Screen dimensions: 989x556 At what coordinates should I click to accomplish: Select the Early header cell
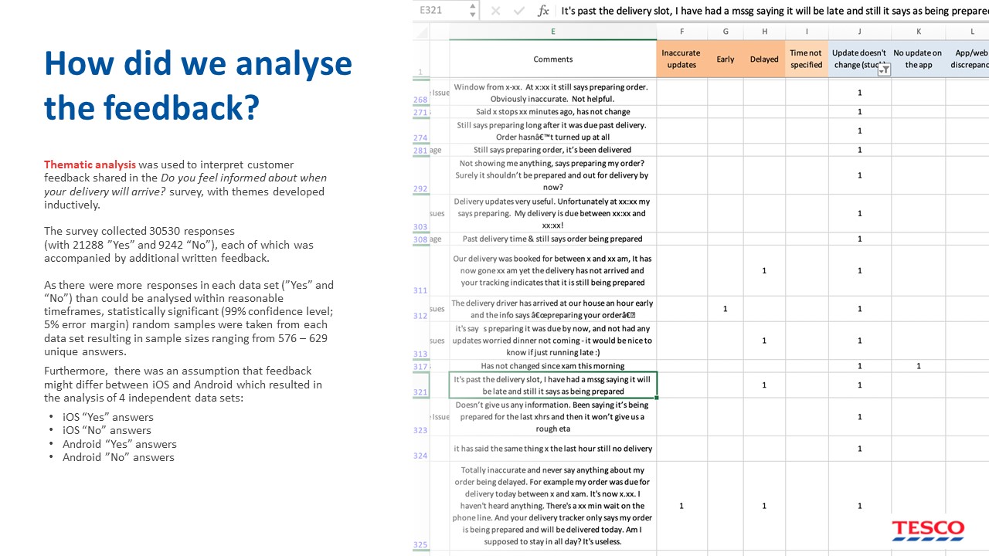click(726, 59)
